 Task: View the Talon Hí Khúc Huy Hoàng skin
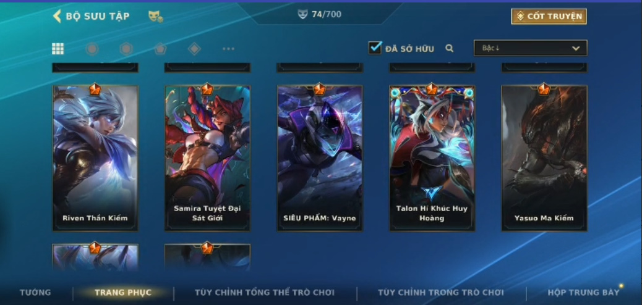pos(432,158)
